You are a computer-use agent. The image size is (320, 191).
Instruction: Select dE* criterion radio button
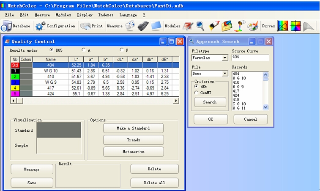[x=196, y=86]
